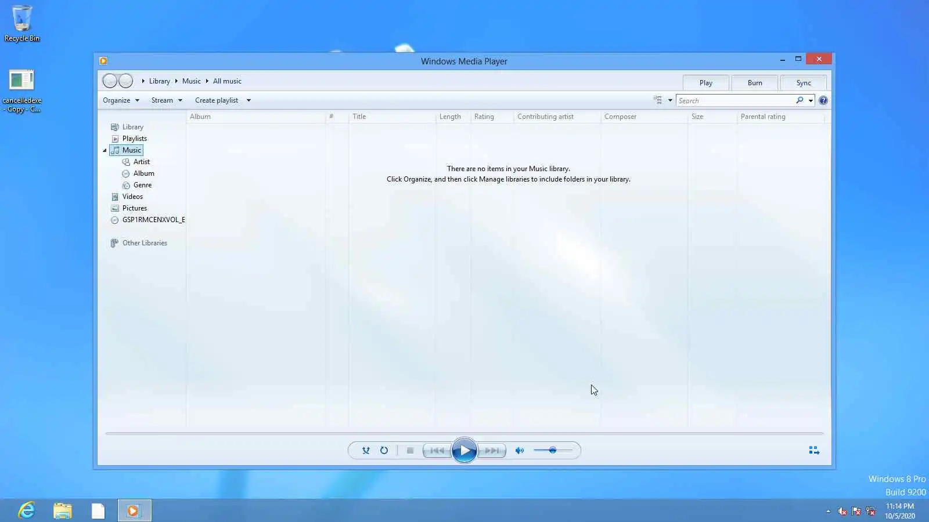Screen dimensions: 929x522
Task: Click the muted volume tray icon
Action: (x=842, y=511)
